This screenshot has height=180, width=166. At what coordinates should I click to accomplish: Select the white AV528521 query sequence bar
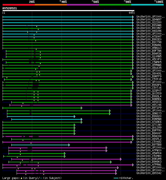coord(68,11)
